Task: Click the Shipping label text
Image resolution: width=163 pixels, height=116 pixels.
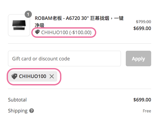Action: [x=18, y=111]
